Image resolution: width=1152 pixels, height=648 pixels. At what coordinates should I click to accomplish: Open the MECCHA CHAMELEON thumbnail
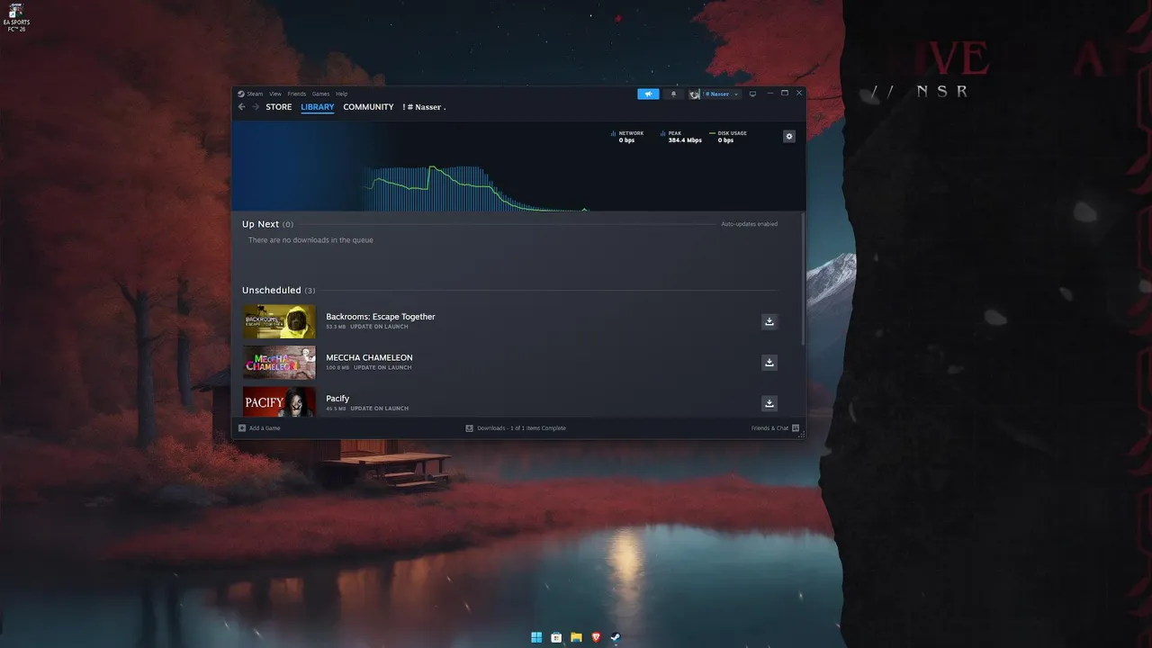279,363
